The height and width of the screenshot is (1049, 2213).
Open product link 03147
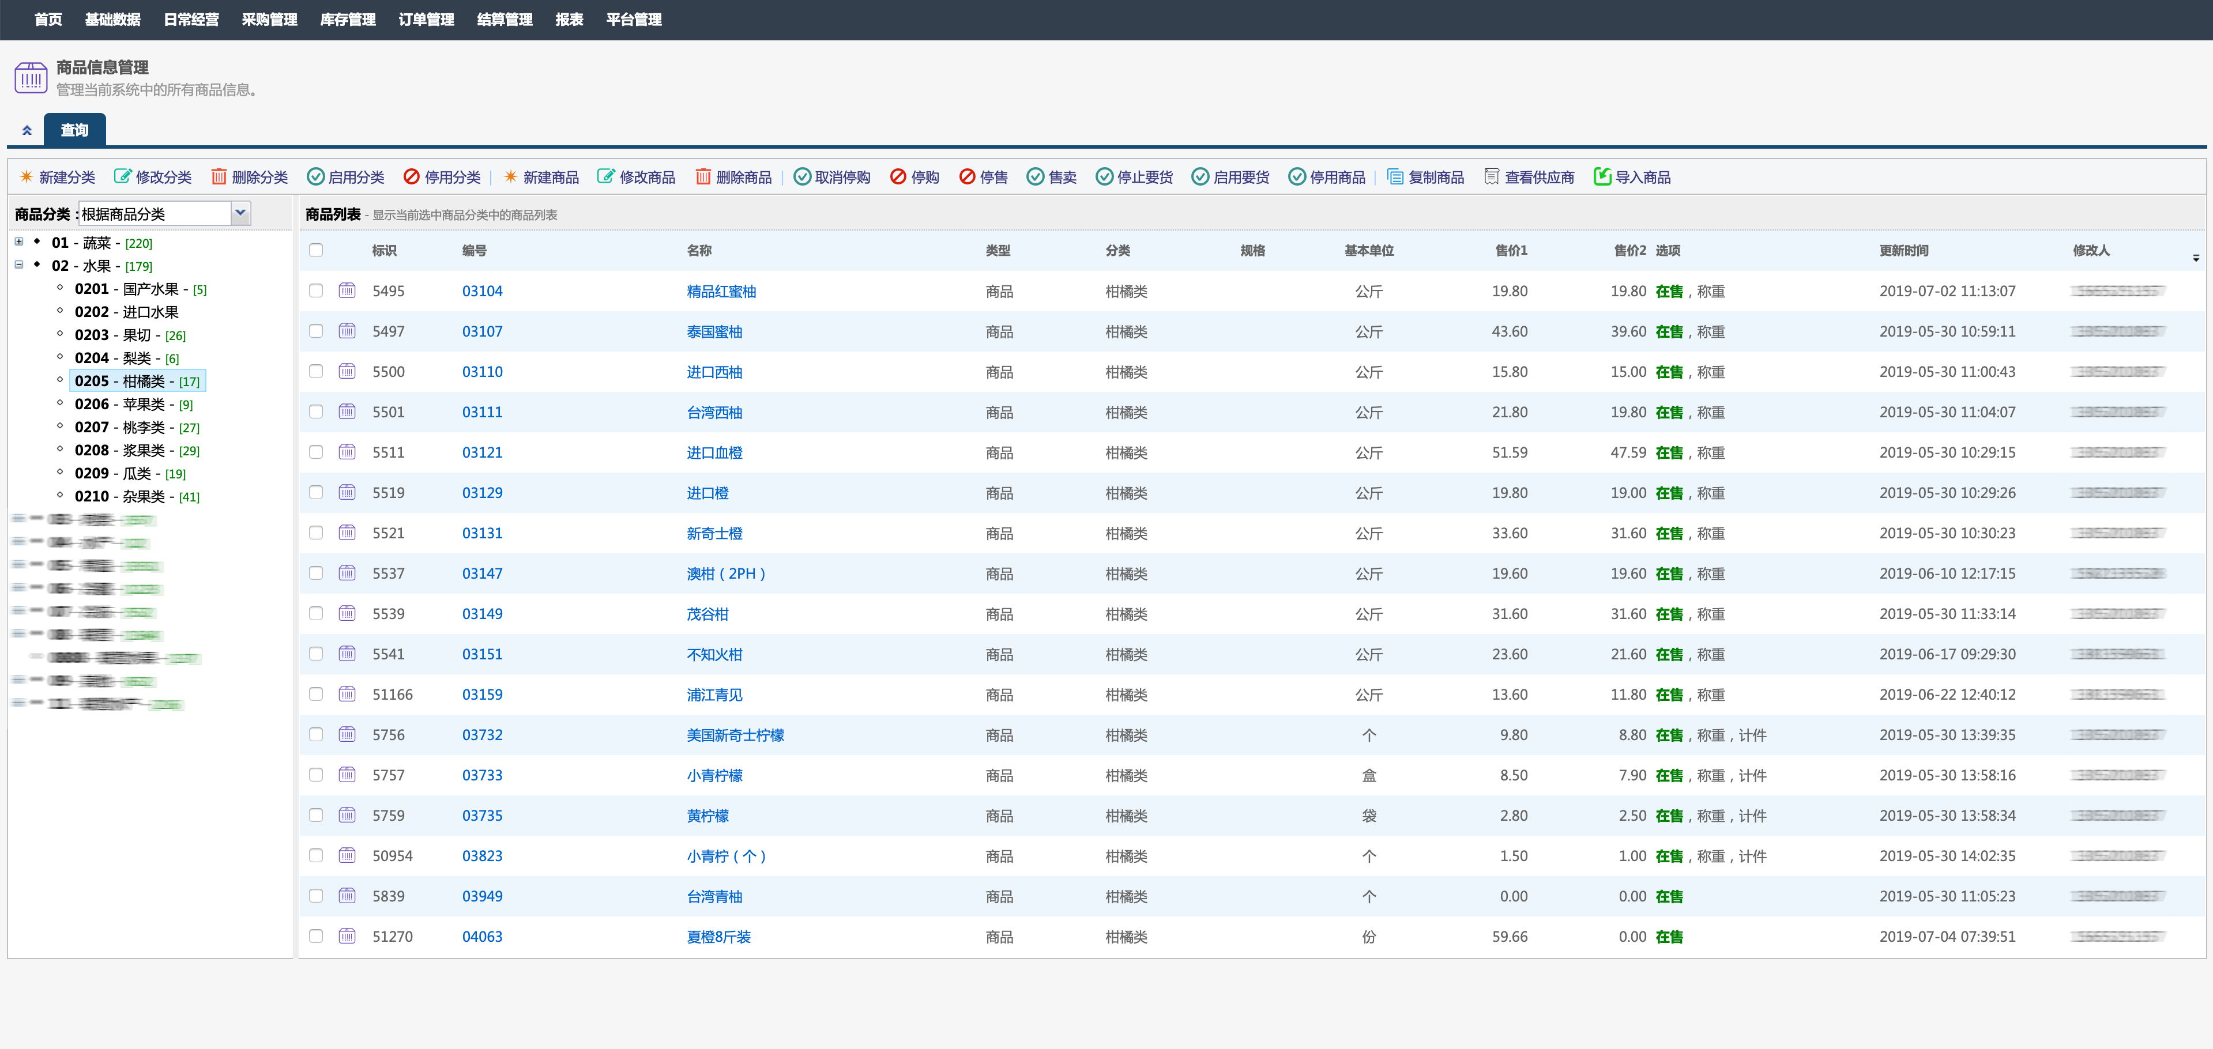482,573
